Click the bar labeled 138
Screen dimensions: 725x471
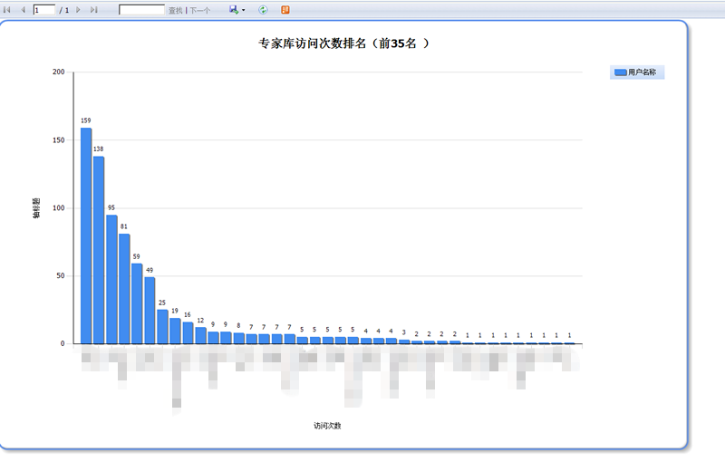point(99,250)
